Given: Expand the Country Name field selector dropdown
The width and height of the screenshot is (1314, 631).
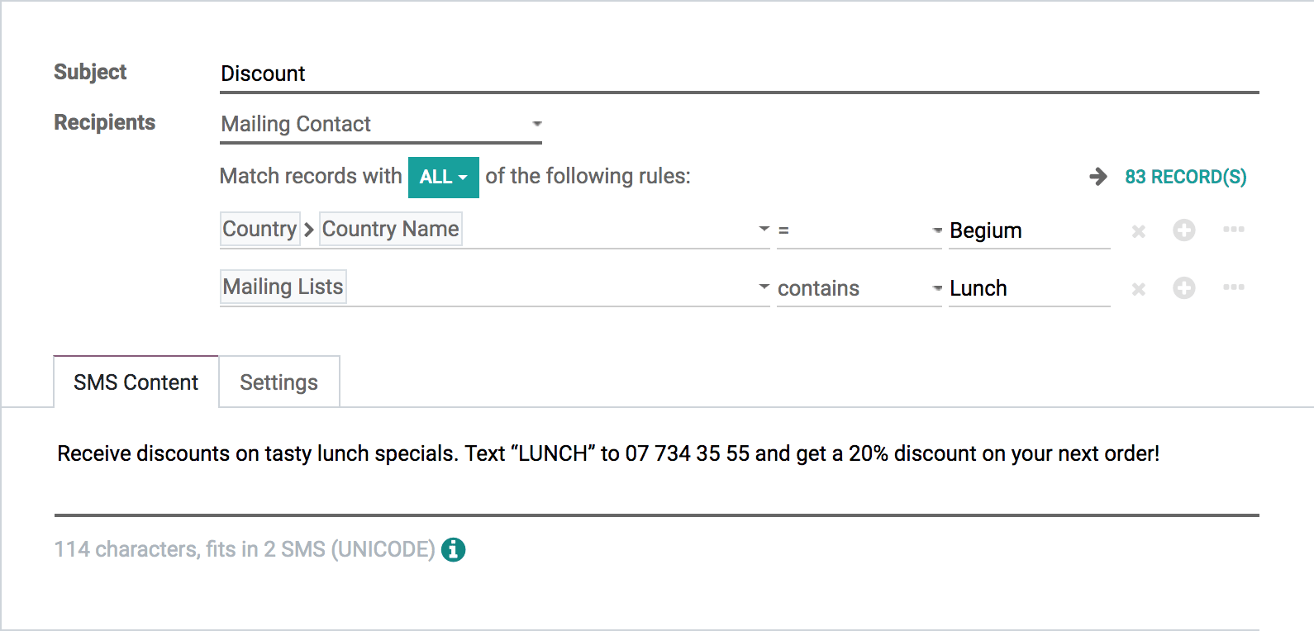Looking at the screenshot, I should click(x=762, y=230).
